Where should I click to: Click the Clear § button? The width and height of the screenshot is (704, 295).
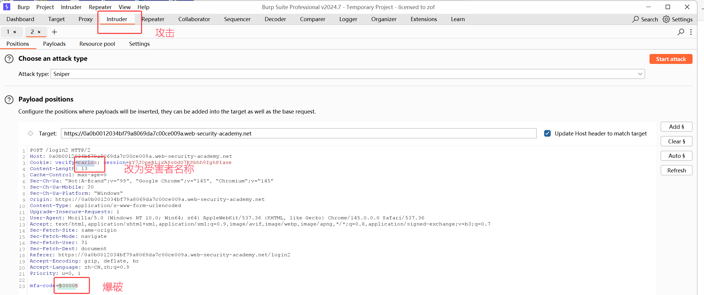[676, 141]
